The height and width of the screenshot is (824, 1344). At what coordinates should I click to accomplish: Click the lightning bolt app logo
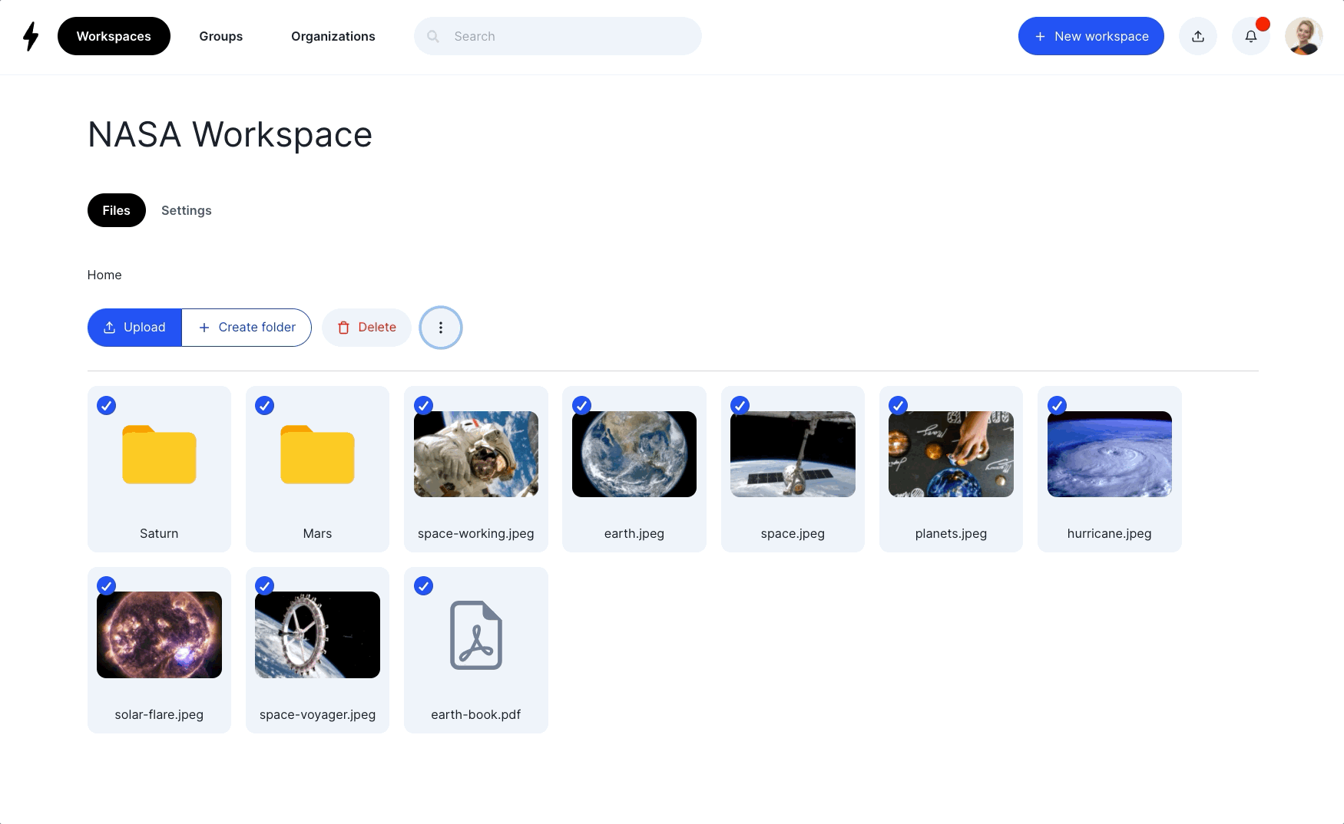[31, 36]
